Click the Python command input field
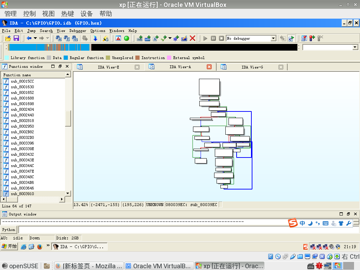 coord(188,230)
